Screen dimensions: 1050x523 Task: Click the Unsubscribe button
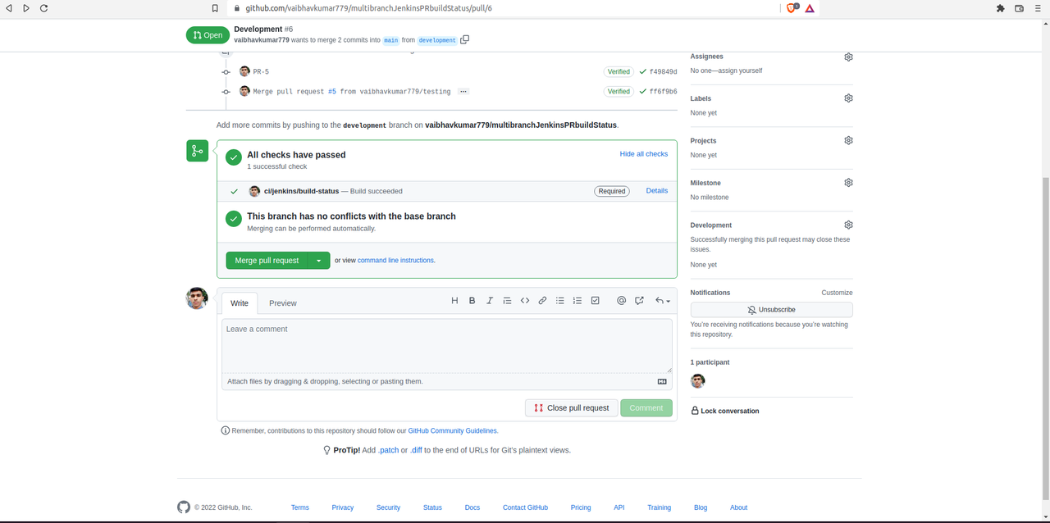pos(771,310)
